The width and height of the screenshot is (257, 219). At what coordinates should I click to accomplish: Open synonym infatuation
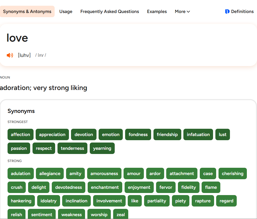click(x=198, y=134)
